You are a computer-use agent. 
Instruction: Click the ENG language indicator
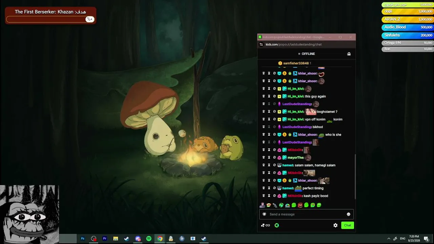point(403,239)
